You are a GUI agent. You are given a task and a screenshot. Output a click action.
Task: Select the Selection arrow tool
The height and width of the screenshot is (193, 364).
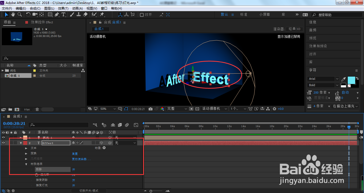pyautogui.click(x=6, y=14)
